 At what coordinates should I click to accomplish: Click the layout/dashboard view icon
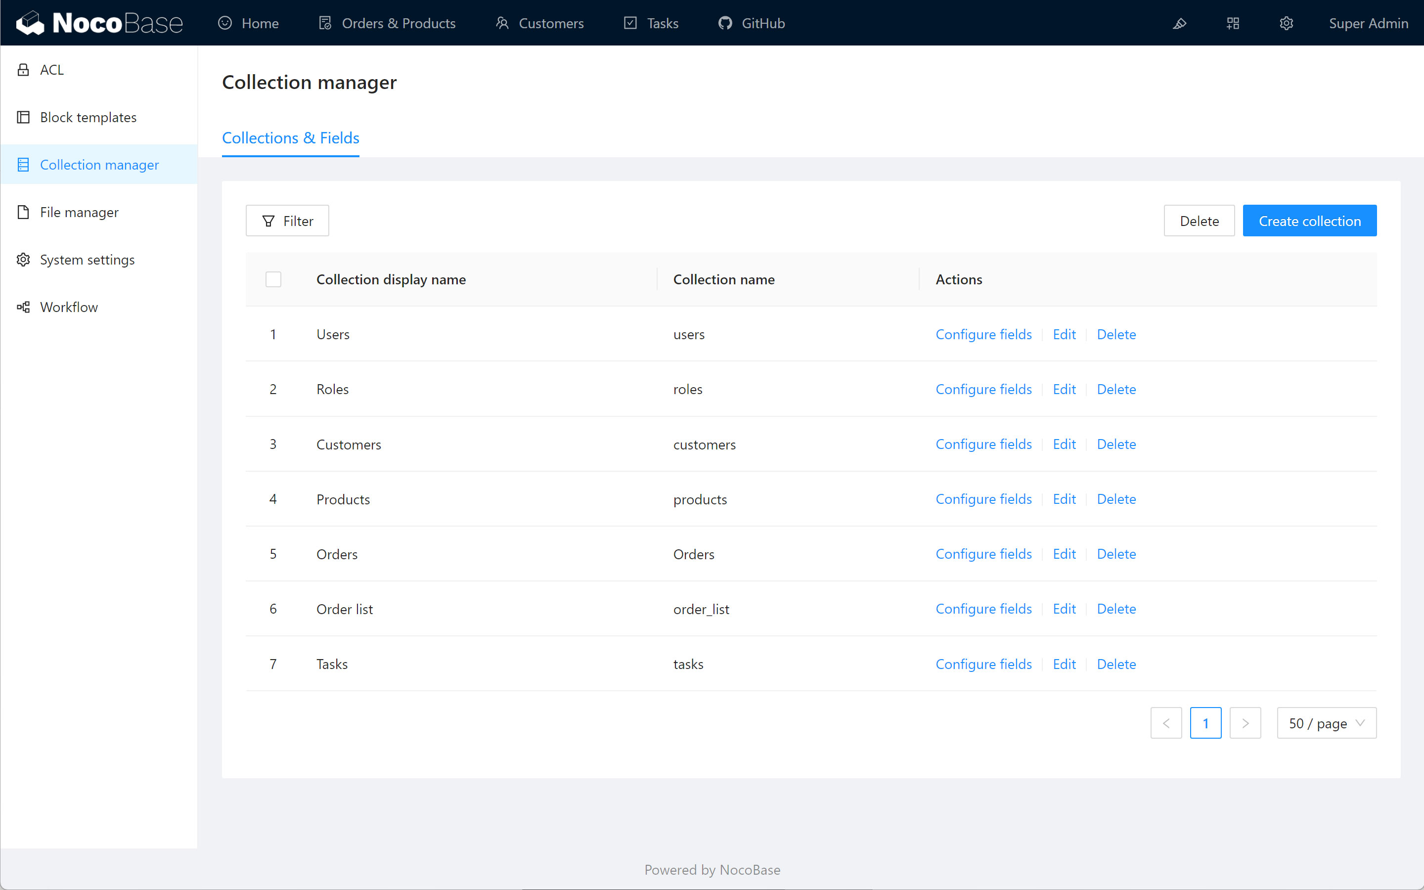point(1232,23)
